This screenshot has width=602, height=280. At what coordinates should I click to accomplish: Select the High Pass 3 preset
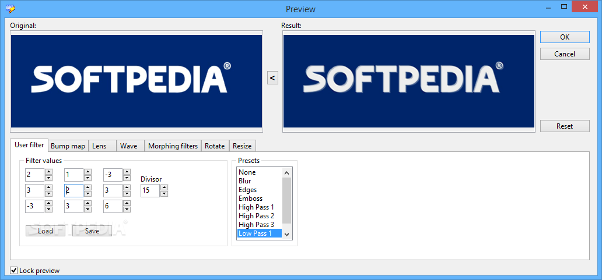pyautogui.click(x=260, y=225)
